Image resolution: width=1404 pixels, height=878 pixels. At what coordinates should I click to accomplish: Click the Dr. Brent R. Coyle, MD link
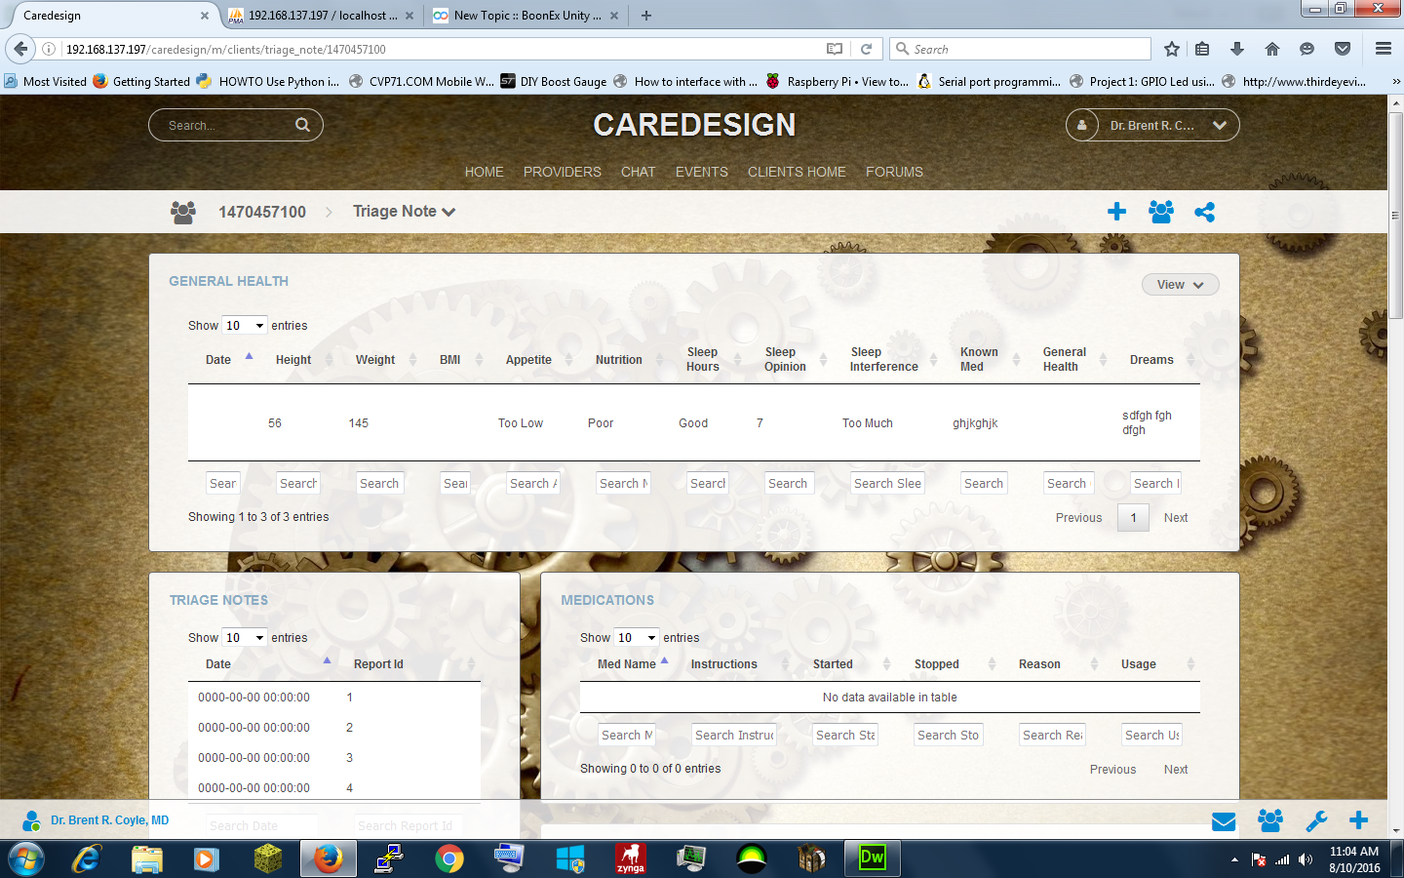[109, 820]
